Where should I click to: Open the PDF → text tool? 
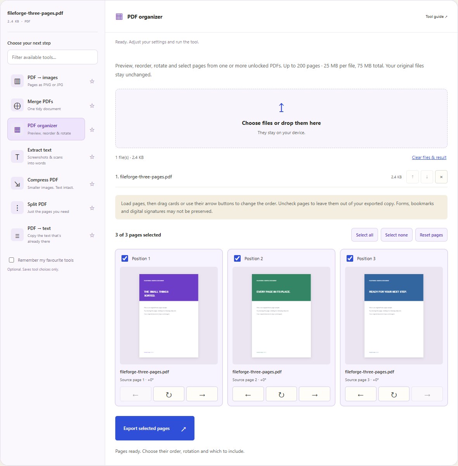click(x=46, y=235)
